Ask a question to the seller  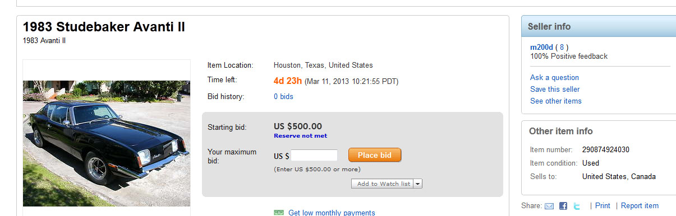click(554, 78)
